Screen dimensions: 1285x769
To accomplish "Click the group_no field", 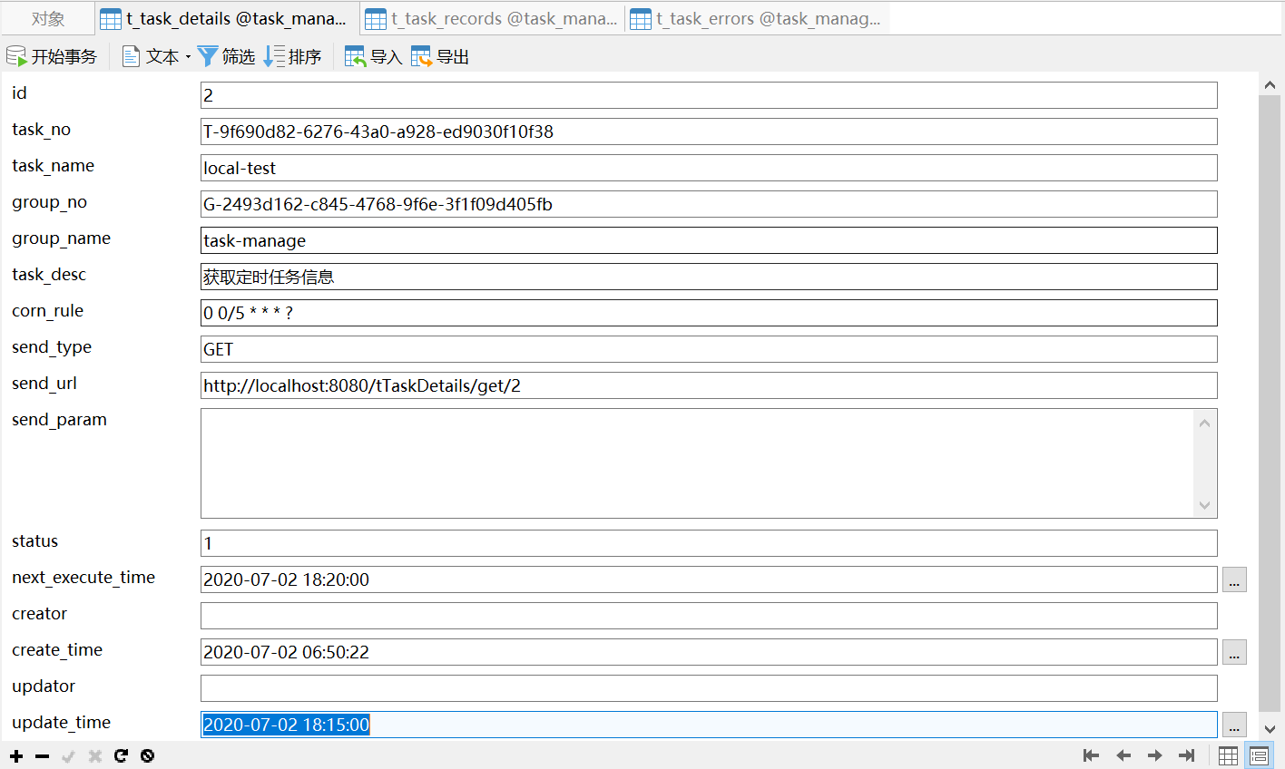I will point(709,204).
